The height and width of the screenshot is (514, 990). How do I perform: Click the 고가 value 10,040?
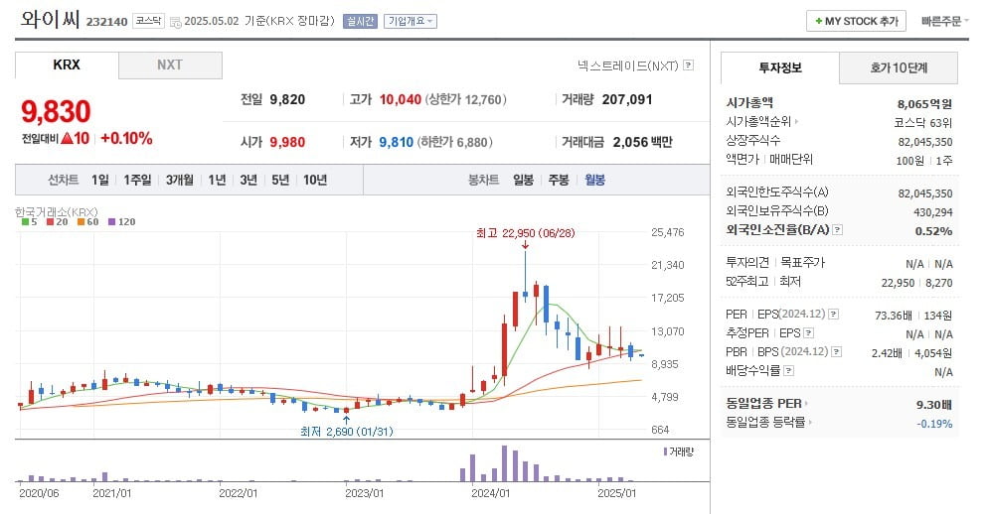401,99
